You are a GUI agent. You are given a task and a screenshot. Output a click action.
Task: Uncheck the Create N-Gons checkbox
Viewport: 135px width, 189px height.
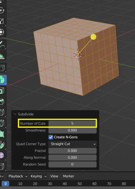tap(51, 137)
